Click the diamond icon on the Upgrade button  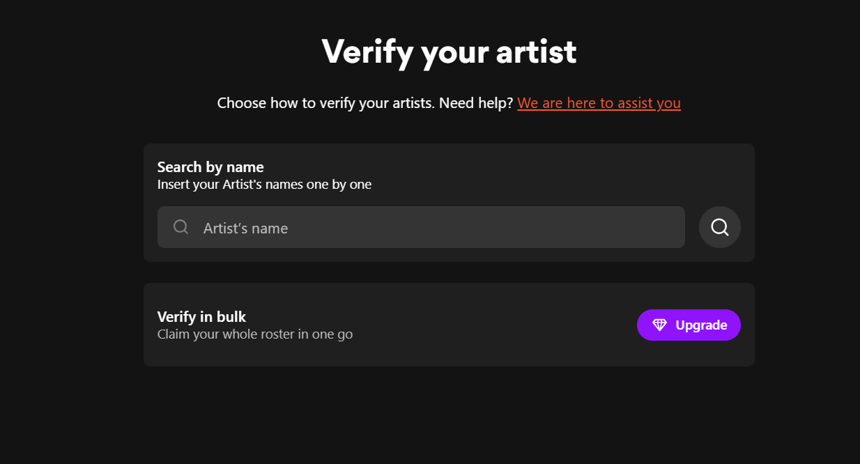659,325
